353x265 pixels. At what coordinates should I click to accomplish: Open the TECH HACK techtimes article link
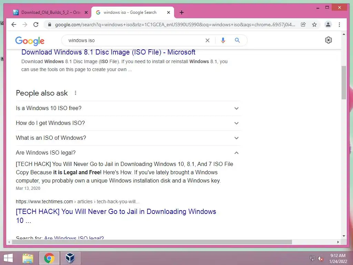[116, 216]
